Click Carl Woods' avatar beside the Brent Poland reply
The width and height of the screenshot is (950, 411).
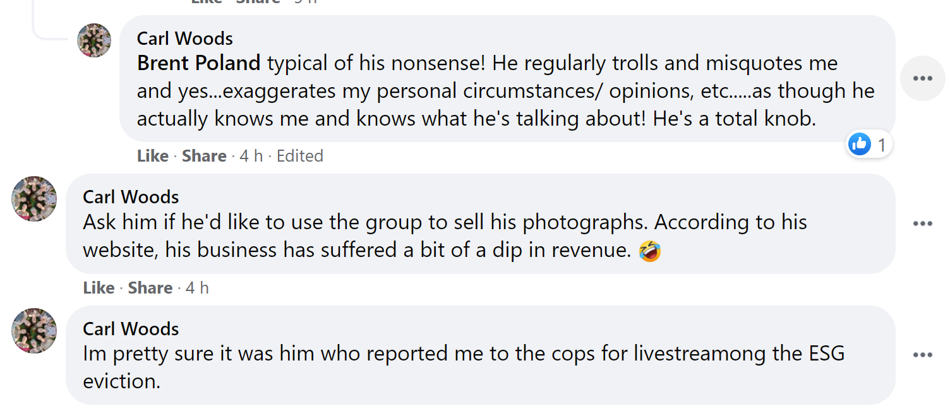pyautogui.click(x=94, y=40)
